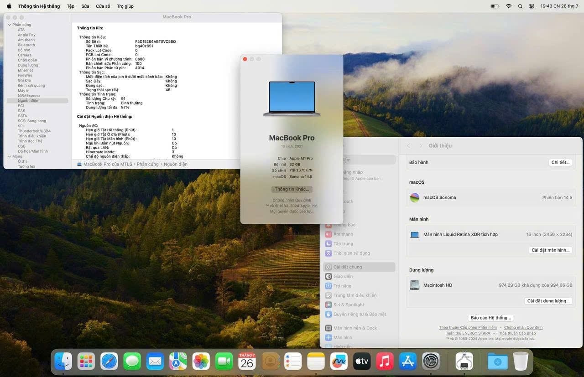The image size is (584, 377).
Task: Select Quyền riêng tư & Bảo mật
Action: pos(359,314)
